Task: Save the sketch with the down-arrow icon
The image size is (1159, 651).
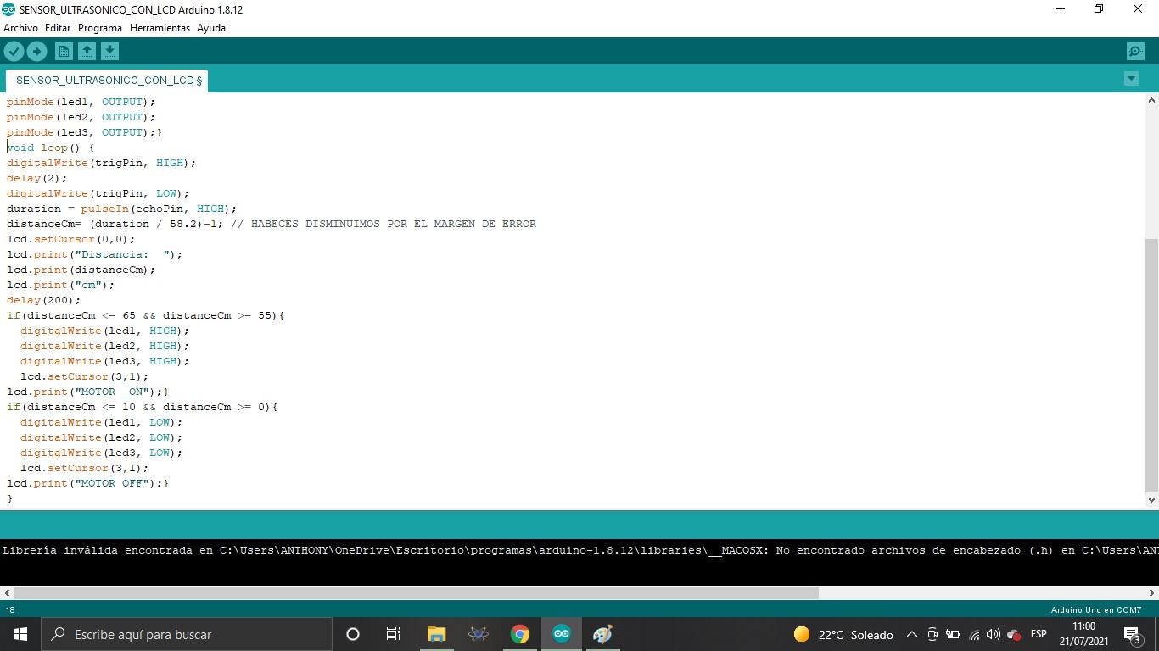Action: [109, 52]
